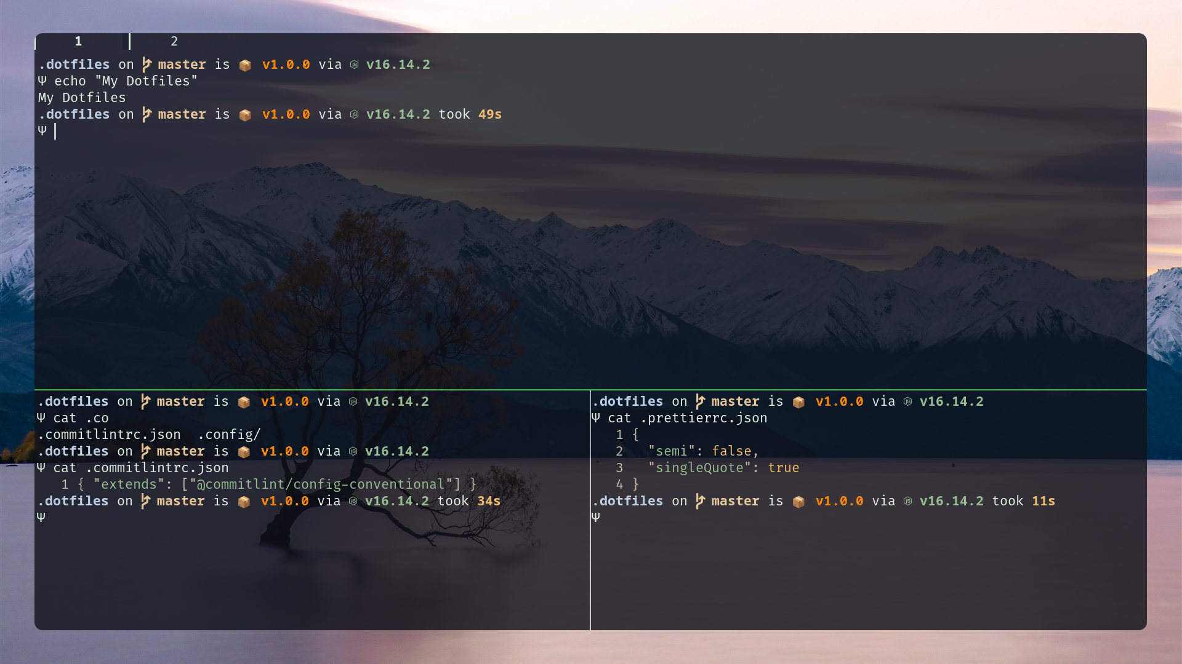The width and height of the screenshot is (1182, 664).
Task: Click the Node.js icon in the 'took 11s' line
Action: click(907, 501)
